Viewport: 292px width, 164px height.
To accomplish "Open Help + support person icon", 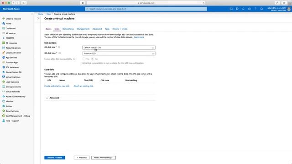I will pos(4,121).
